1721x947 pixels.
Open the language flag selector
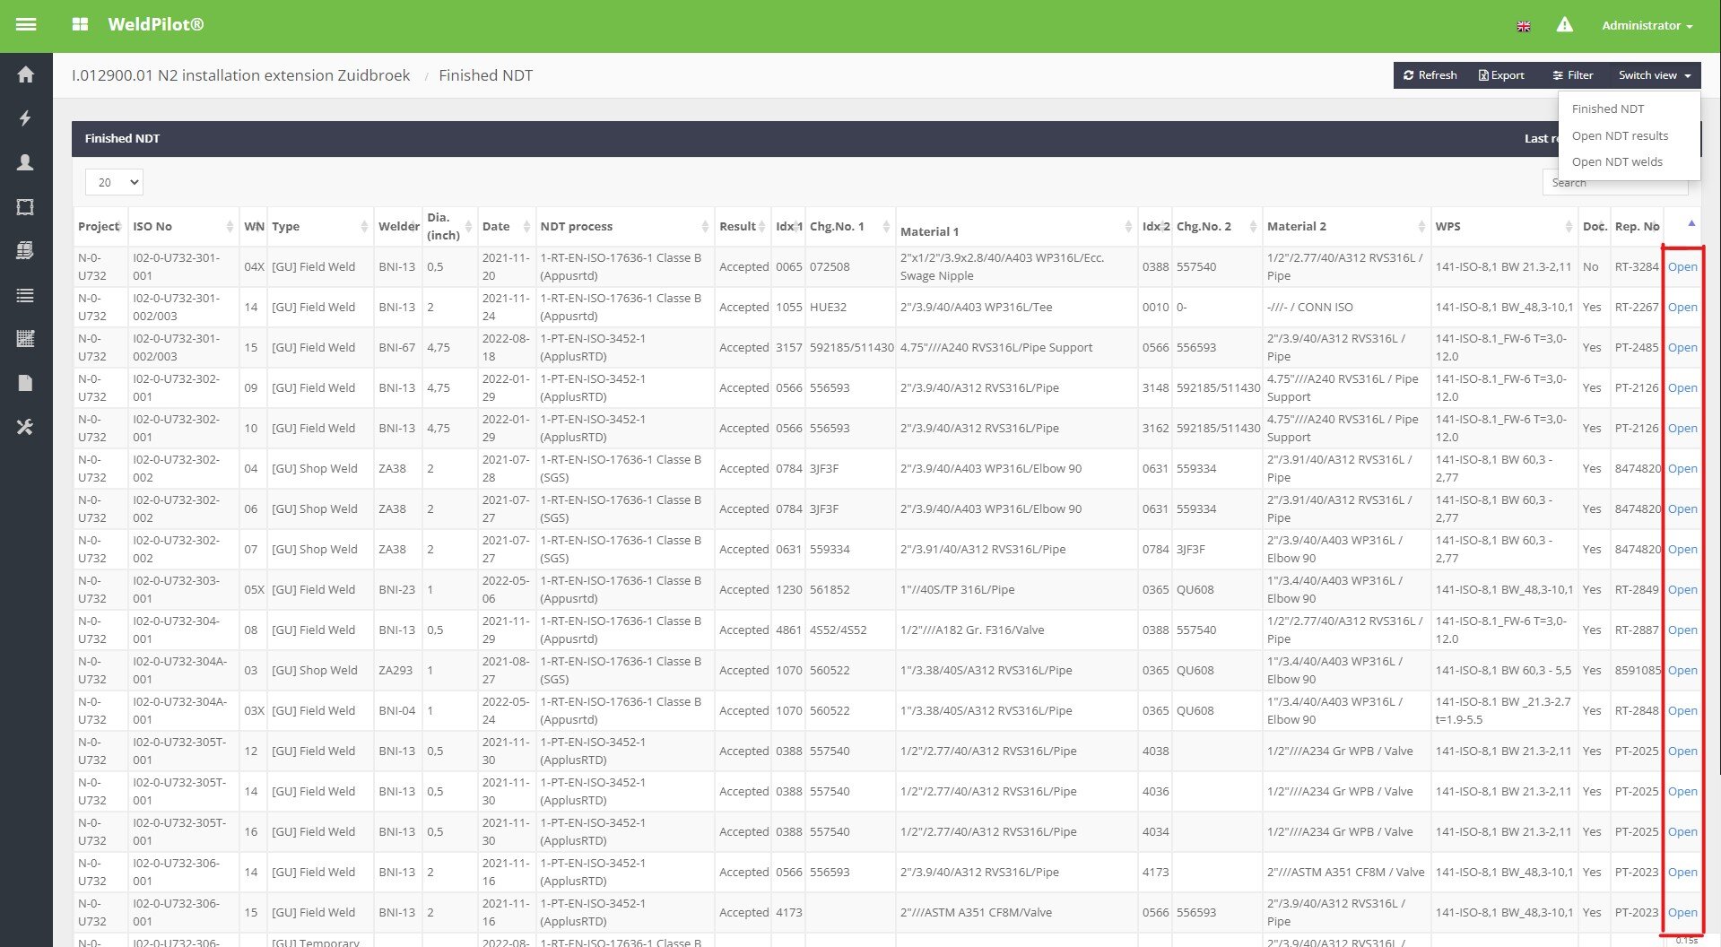coord(1523,26)
